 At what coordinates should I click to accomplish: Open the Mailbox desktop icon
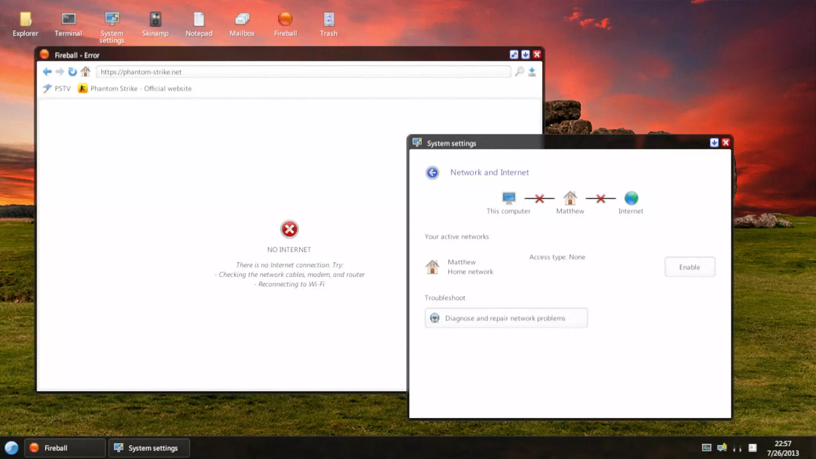[x=242, y=25]
